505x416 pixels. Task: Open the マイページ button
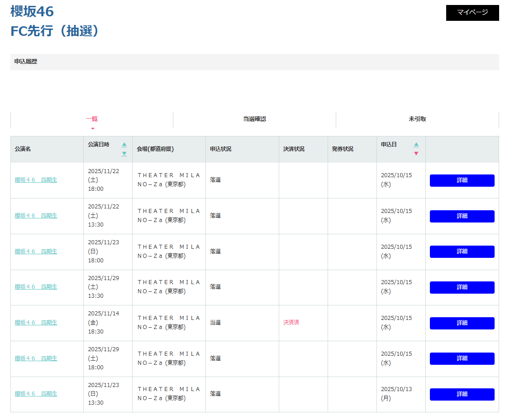472,12
